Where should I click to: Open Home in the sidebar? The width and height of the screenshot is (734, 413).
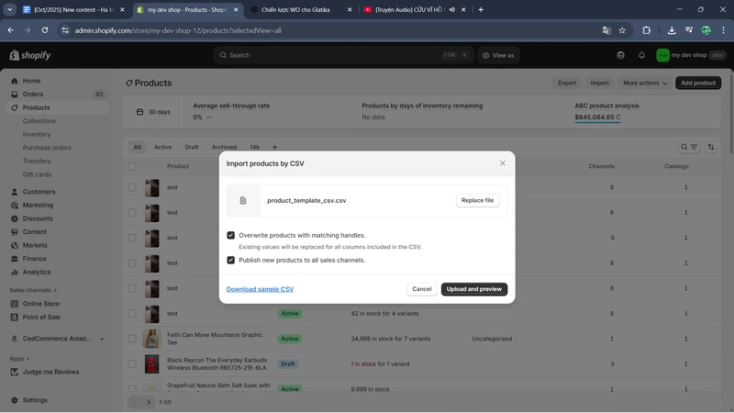[x=31, y=81]
